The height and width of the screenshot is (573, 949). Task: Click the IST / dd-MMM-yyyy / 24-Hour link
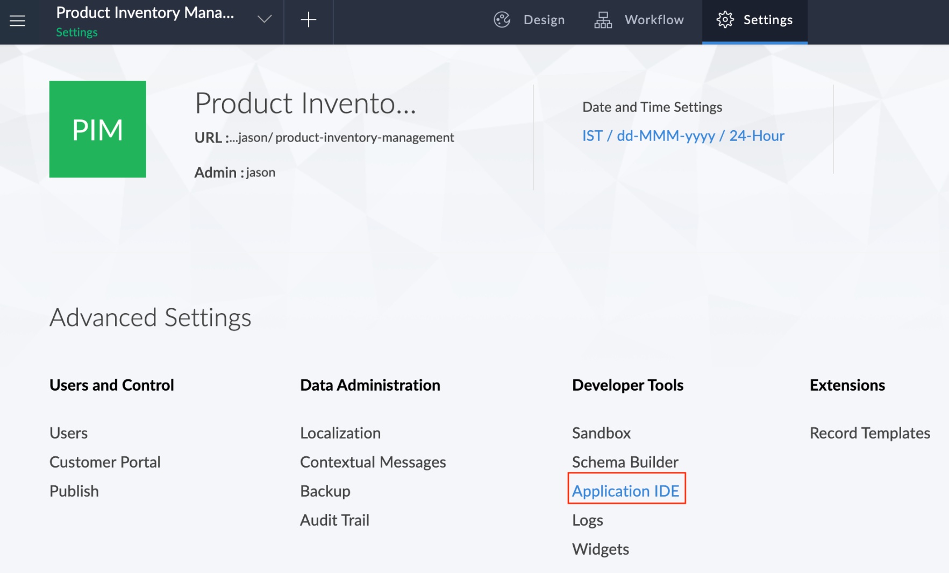683,136
